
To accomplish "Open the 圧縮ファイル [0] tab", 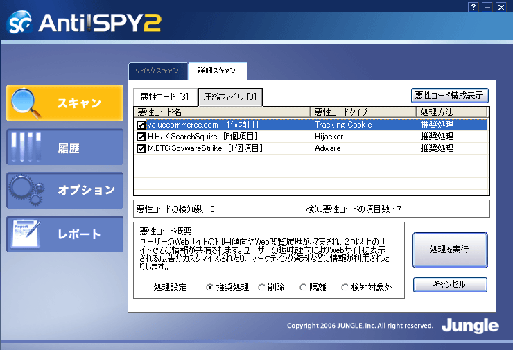I will 230,97.
